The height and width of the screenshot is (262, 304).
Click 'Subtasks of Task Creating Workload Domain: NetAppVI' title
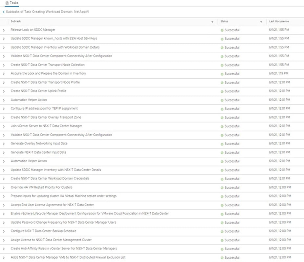(x=48, y=12)
